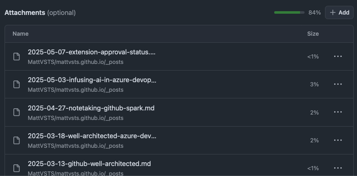This screenshot has width=357, height=176.
Task: Click file icon for 2025-03-13-github-well-architected.md
Action: [16, 168]
